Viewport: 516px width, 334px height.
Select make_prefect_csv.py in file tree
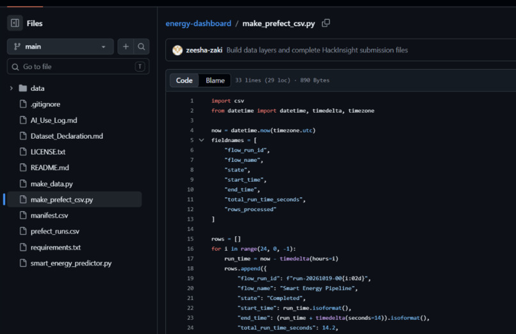pos(74,200)
